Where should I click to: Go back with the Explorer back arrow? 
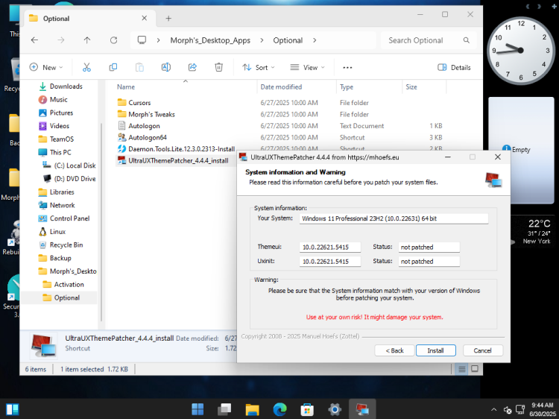[x=34, y=40]
